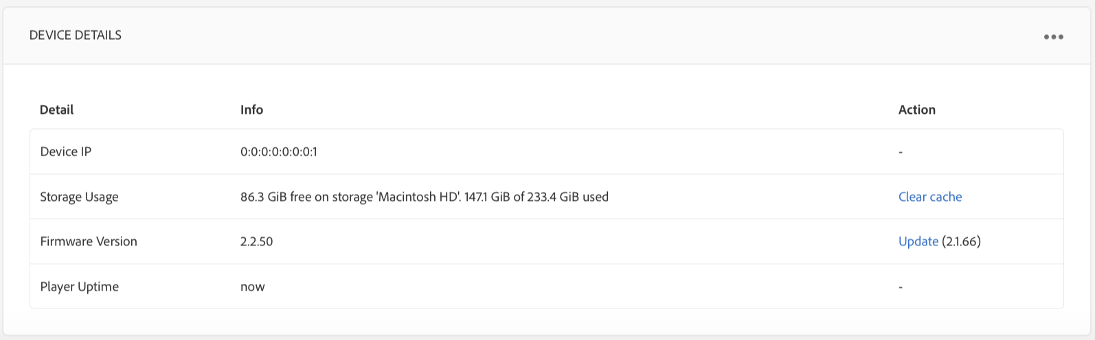The width and height of the screenshot is (1095, 340).
Task: Select the Firmware Version row label
Action: (x=89, y=241)
